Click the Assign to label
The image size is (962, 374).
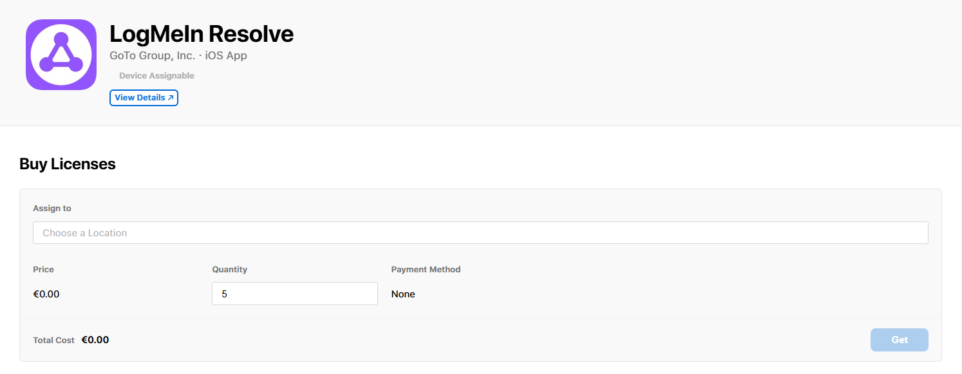click(52, 209)
